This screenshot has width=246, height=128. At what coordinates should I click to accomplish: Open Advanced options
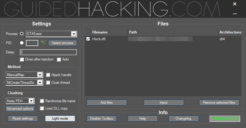20,109
